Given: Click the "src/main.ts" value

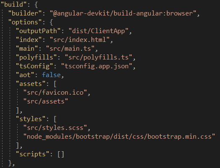Looking at the screenshot, I should pos(70,49).
